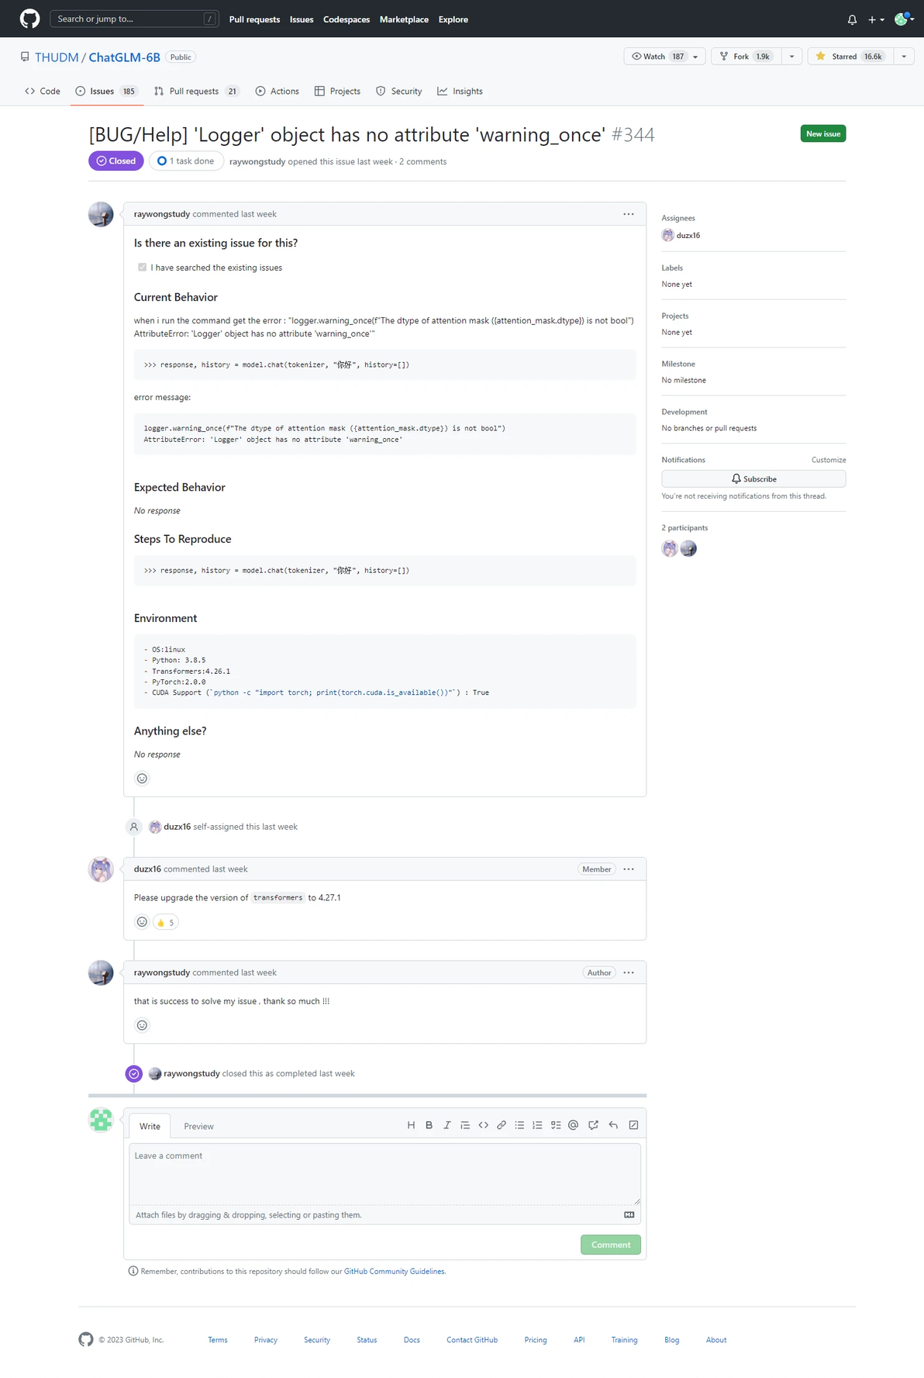Star toggle for the ChatGLM-6B repository
The image size is (924, 1378).
click(850, 57)
